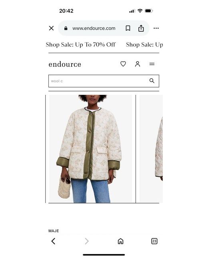Go back with the left chevron
The width and height of the screenshot is (208, 260).
[53, 241]
